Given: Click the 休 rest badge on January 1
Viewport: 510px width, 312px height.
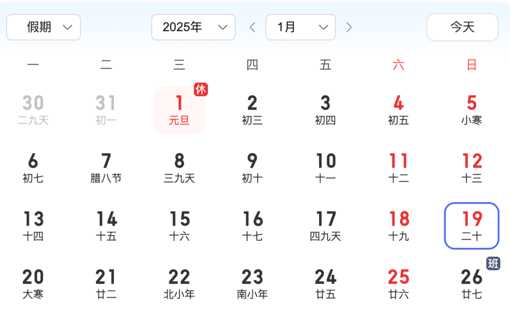Looking at the screenshot, I should [201, 90].
